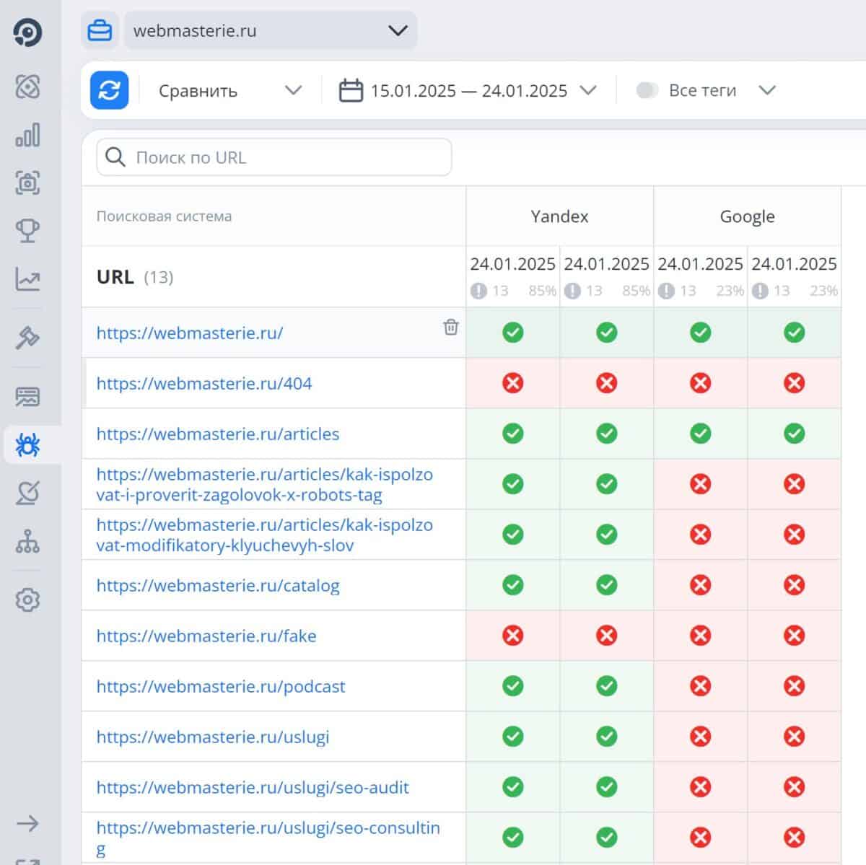Click the trash icon beside webmasterie.ru/
Image resolution: width=866 pixels, height=865 pixels.
tap(451, 327)
